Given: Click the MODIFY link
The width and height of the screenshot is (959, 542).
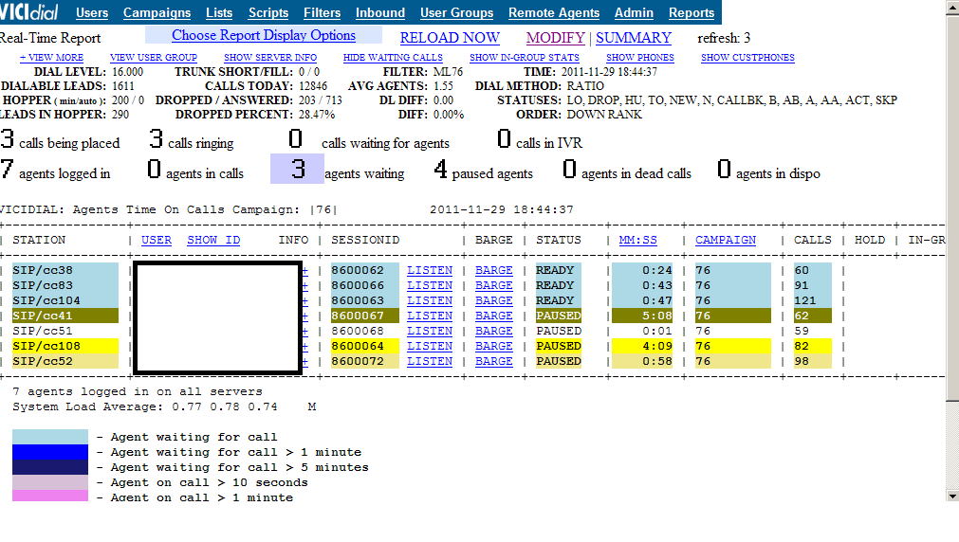Looking at the screenshot, I should [555, 38].
